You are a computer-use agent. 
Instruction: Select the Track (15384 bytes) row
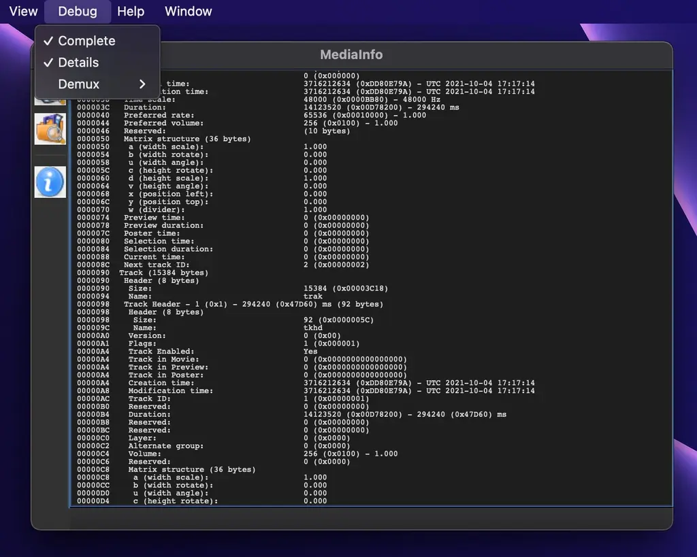pyautogui.click(x=143, y=273)
